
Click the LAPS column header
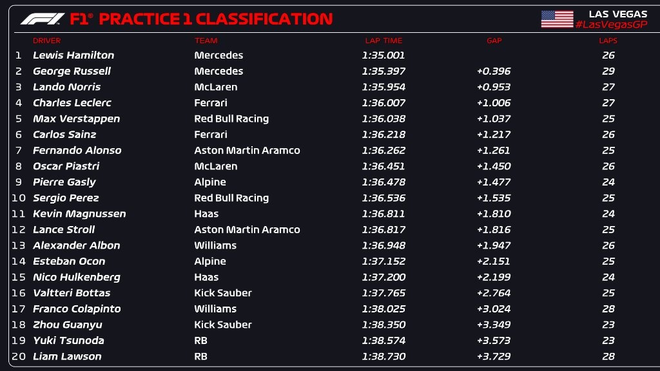coord(608,41)
